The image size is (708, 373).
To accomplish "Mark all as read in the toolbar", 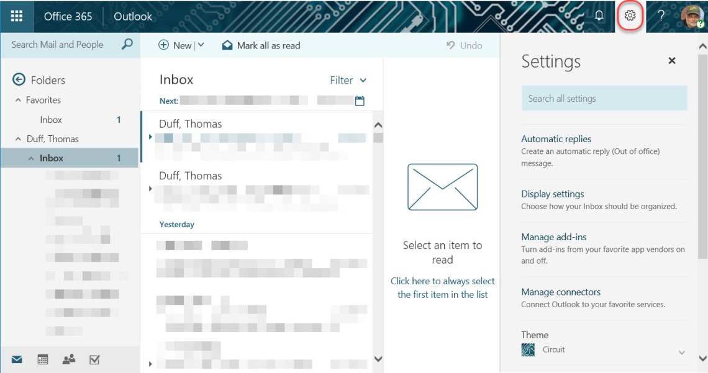I will pos(261,45).
